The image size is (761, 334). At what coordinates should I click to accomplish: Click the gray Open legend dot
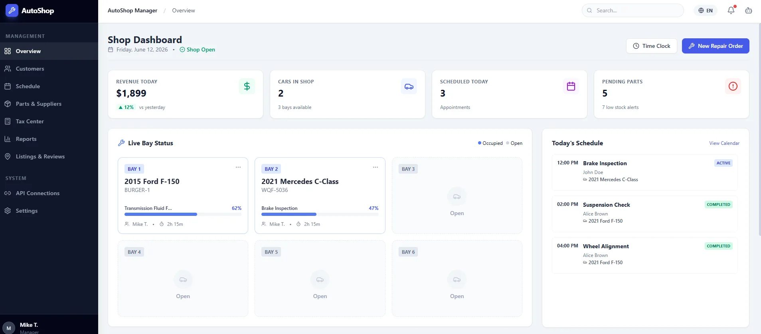tap(508, 143)
